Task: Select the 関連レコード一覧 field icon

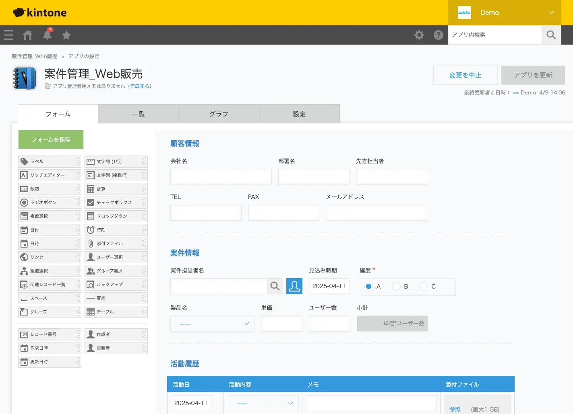Action: pos(24,285)
